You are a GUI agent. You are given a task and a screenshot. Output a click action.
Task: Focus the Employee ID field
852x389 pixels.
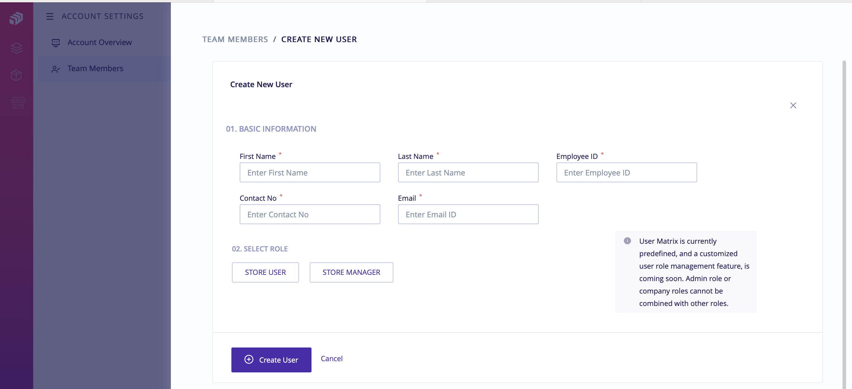627,172
